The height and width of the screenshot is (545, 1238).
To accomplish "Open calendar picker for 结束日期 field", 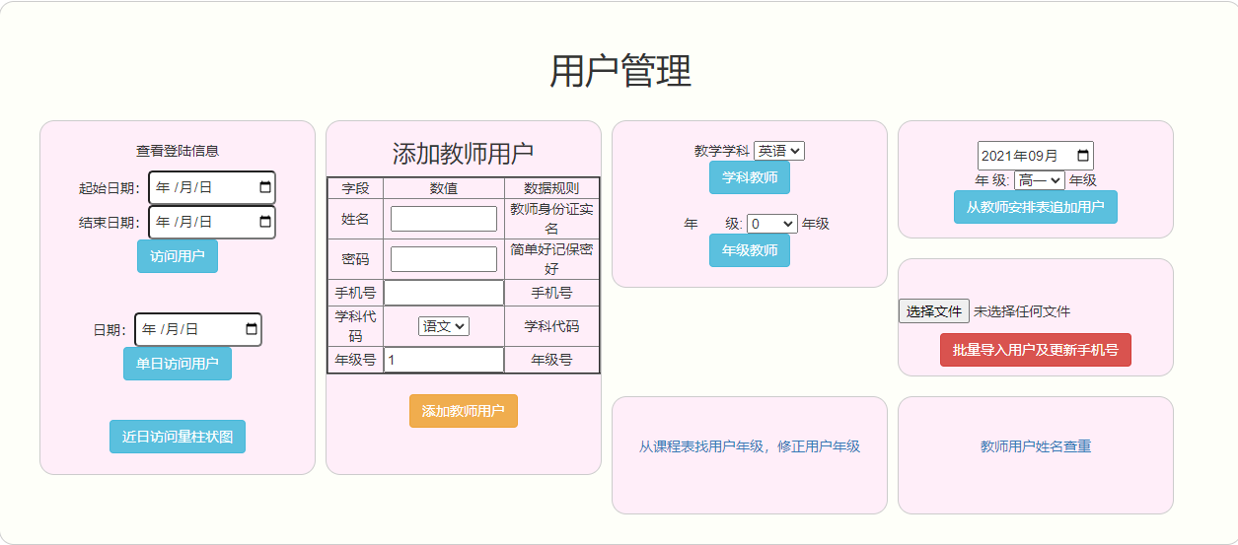I will (x=264, y=222).
